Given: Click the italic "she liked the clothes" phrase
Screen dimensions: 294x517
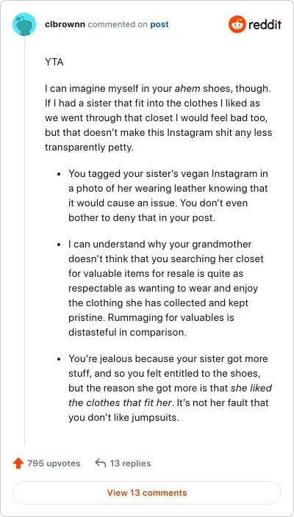Looking at the screenshot, I should point(170,395).
